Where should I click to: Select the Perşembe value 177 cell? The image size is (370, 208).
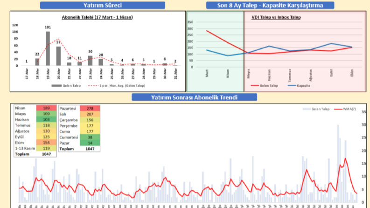coord(90,126)
